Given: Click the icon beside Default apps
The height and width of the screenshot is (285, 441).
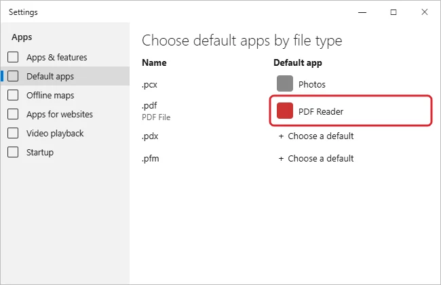Looking at the screenshot, I should tap(13, 76).
